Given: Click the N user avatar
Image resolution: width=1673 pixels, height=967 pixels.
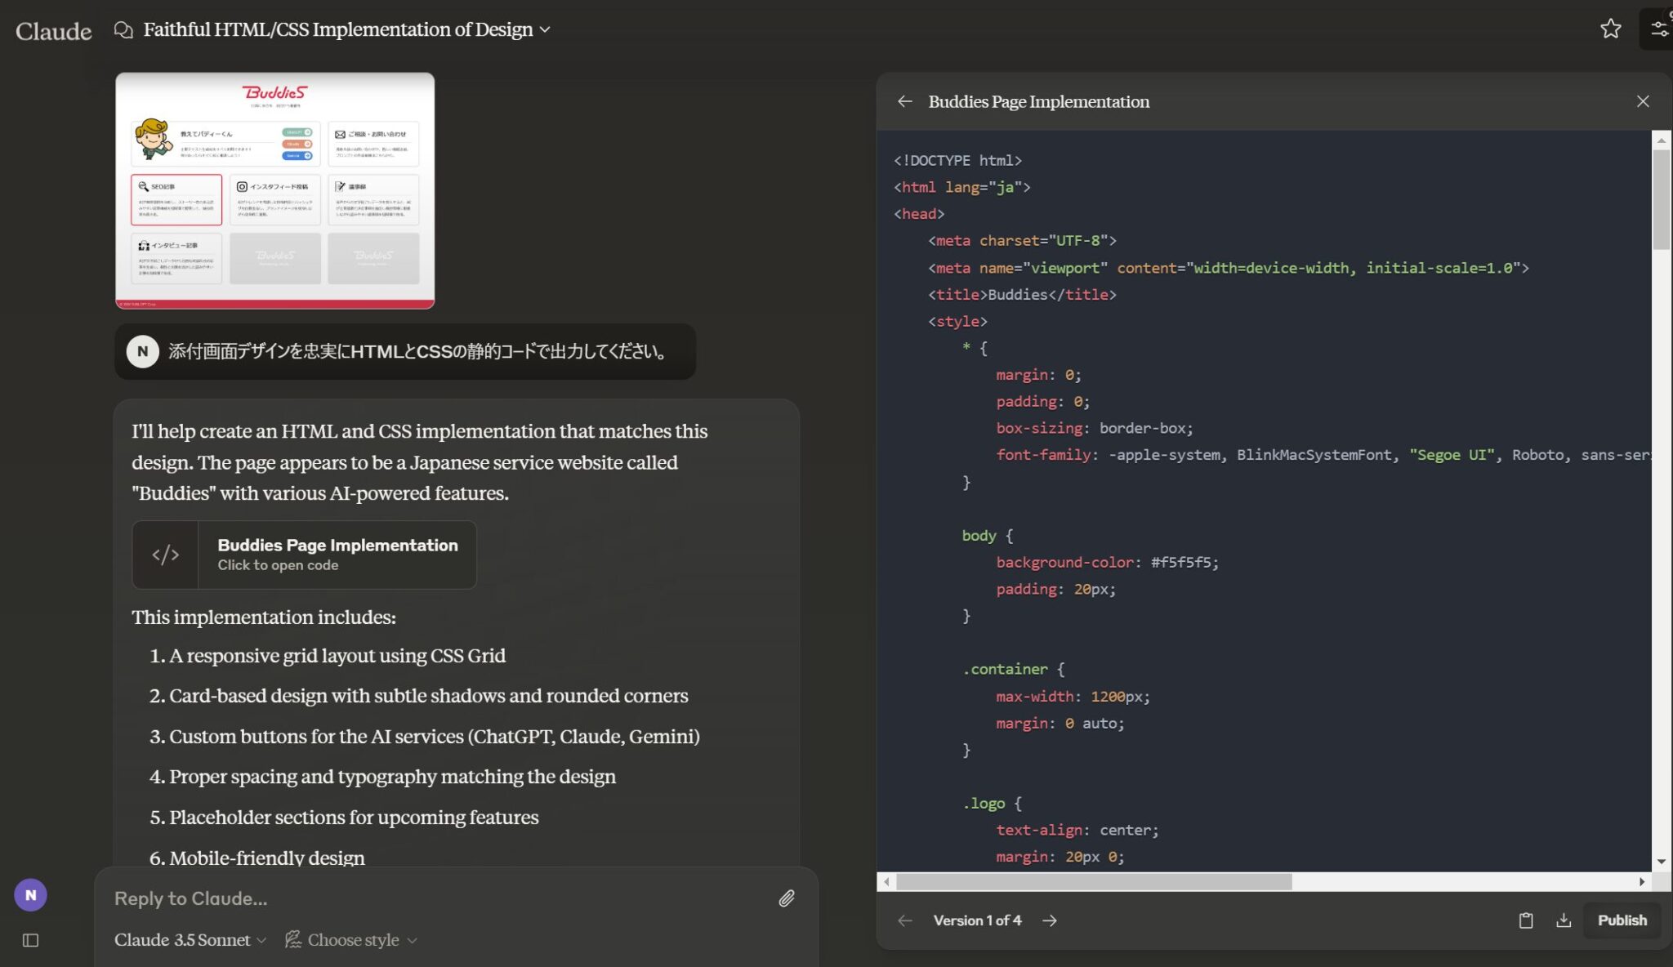Looking at the screenshot, I should tap(31, 894).
